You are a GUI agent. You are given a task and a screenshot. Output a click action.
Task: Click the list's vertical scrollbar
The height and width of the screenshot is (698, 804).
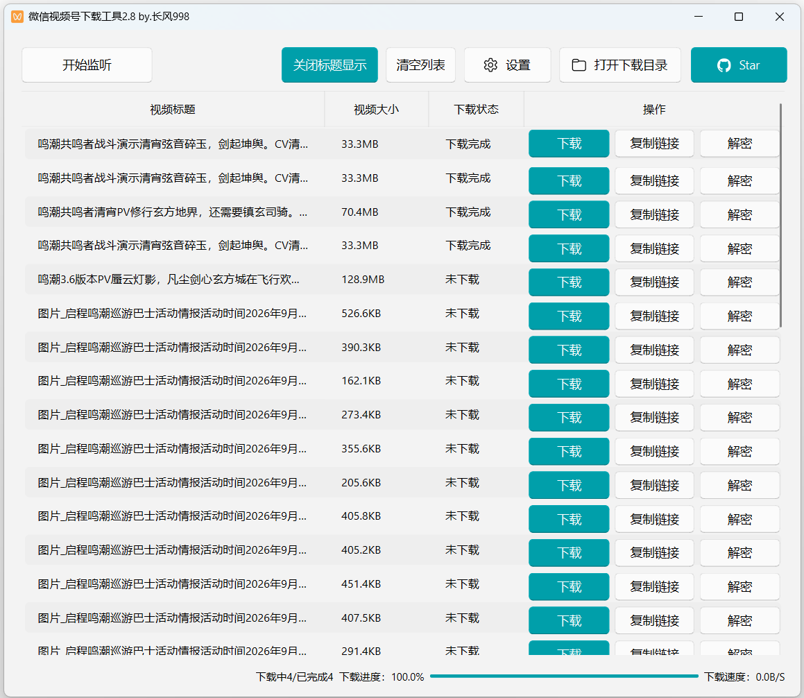point(780,215)
